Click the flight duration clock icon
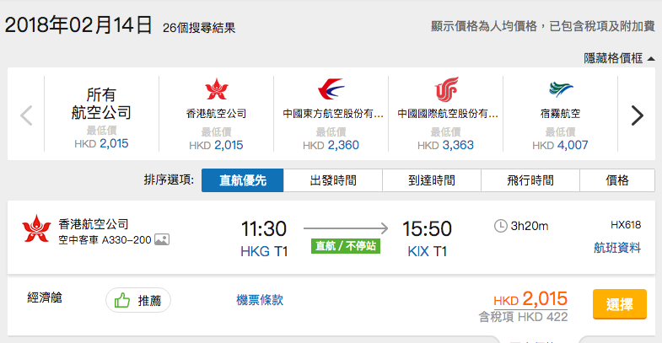The height and width of the screenshot is (343, 662). (500, 226)
